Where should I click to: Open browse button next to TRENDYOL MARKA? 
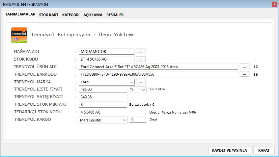(x=141, y=82)
